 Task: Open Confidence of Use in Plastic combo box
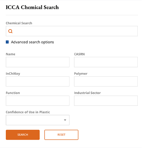point(37,120)
